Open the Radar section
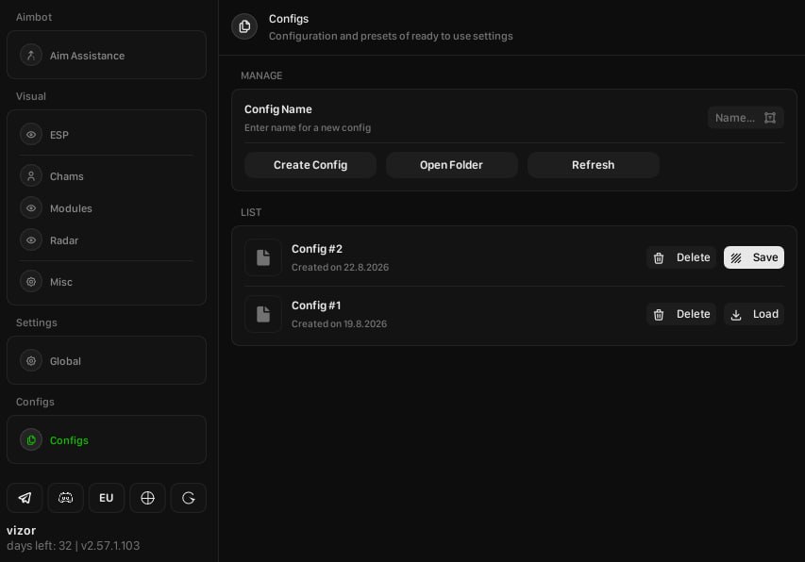The image size is (805, 562). [107, 240]
